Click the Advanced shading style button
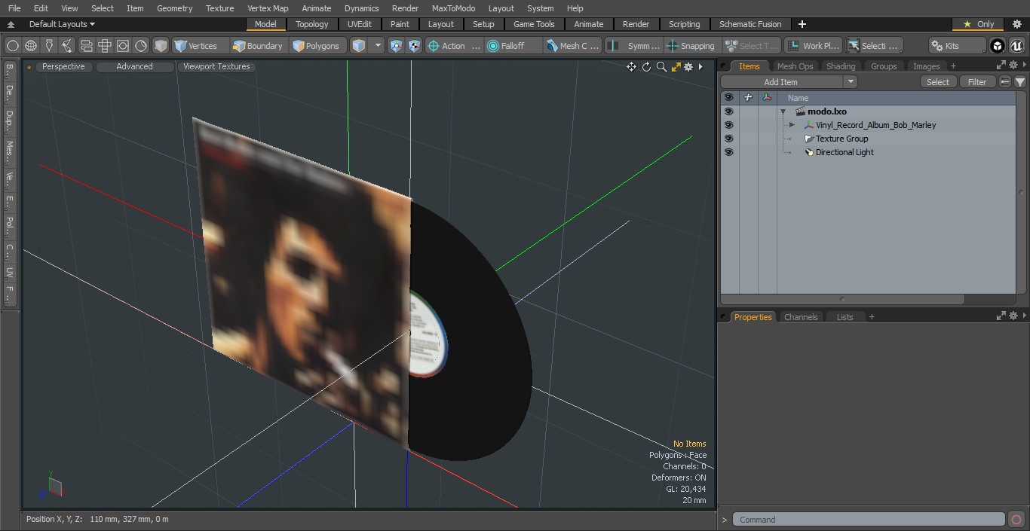 134,66
